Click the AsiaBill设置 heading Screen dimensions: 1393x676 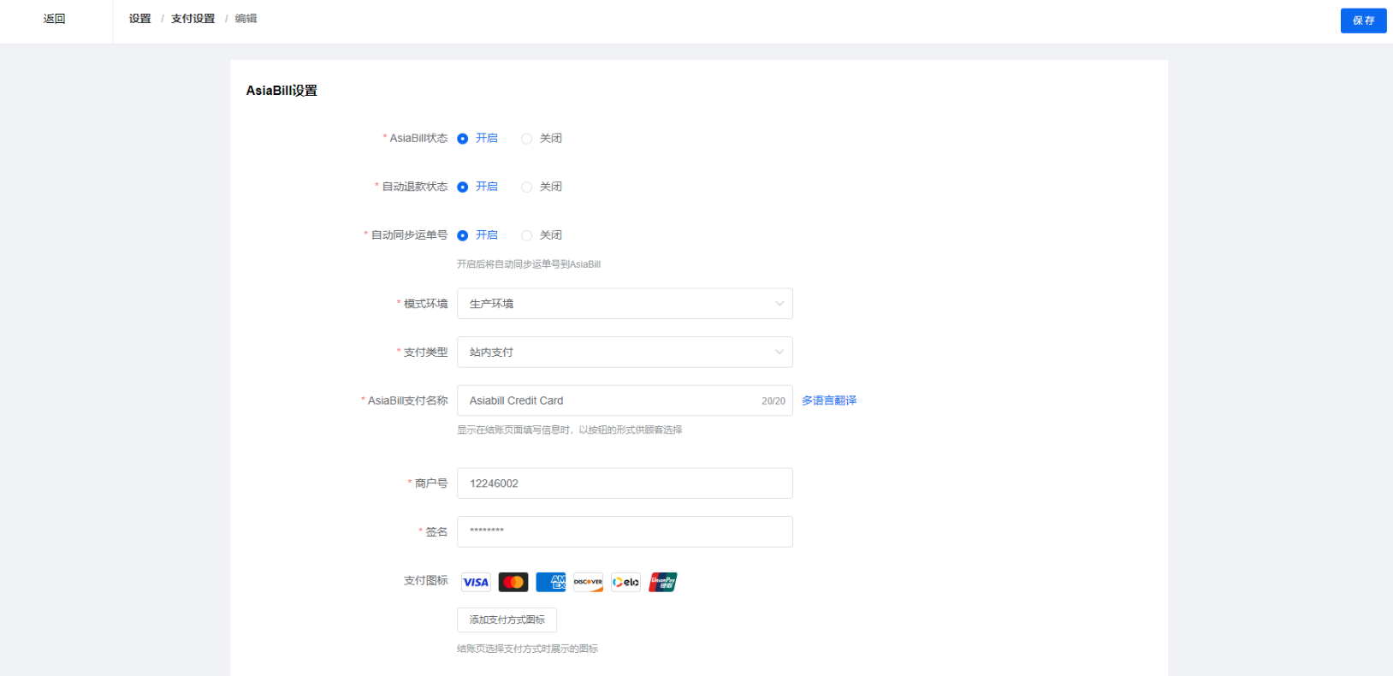pos(282,91)
